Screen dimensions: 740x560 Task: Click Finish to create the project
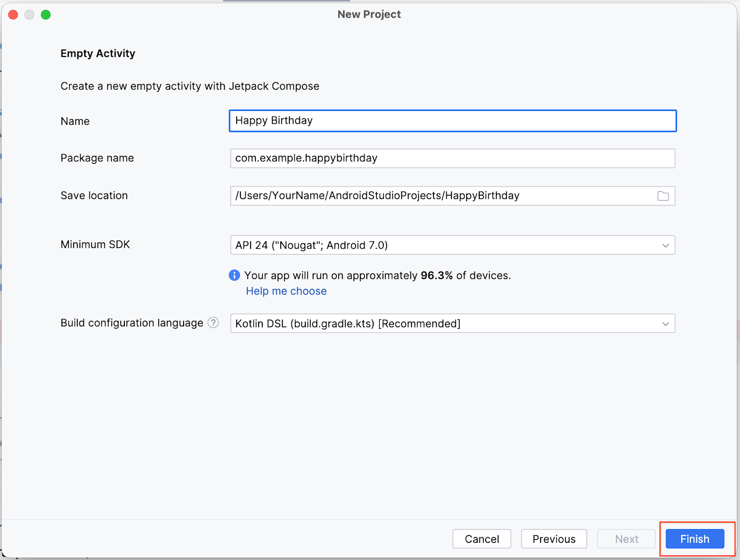point(694,539)
